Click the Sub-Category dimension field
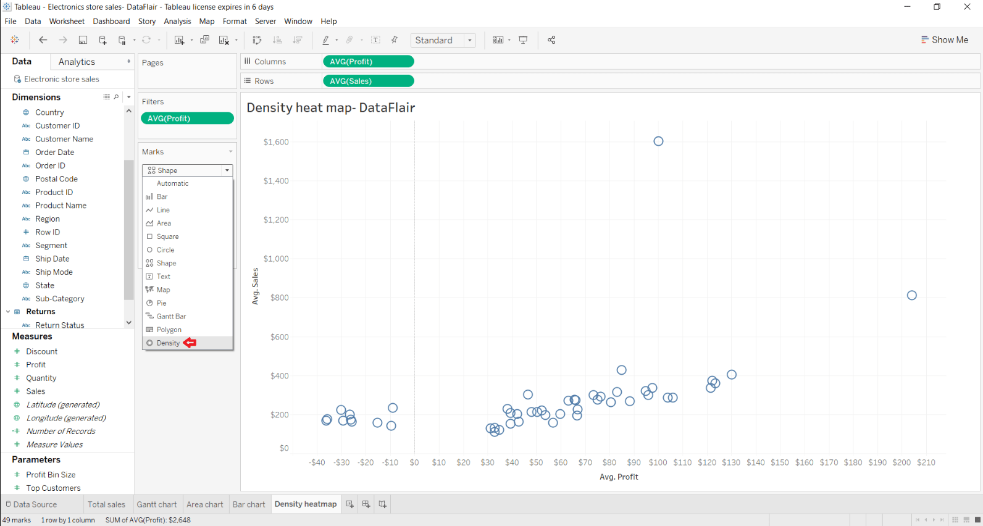Image resolution: width=983 pixels, height=526 pixels. click(59, 299)
